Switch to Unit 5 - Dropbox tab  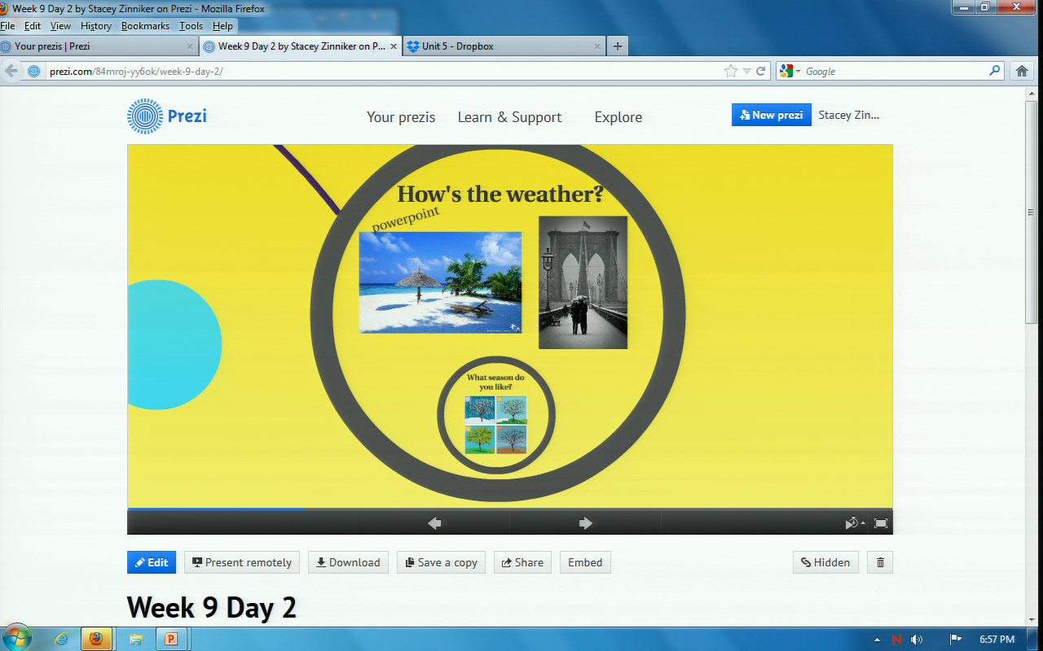(x=457, y=46)
